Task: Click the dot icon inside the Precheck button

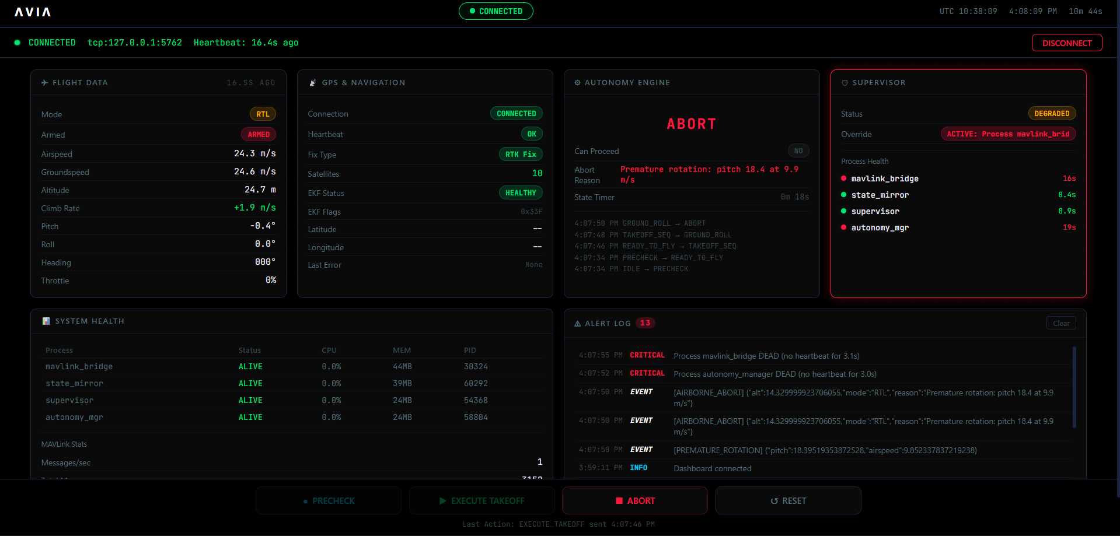Action: (306, 500)
